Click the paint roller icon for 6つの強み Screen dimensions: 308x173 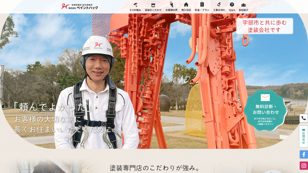coord(135,4)
